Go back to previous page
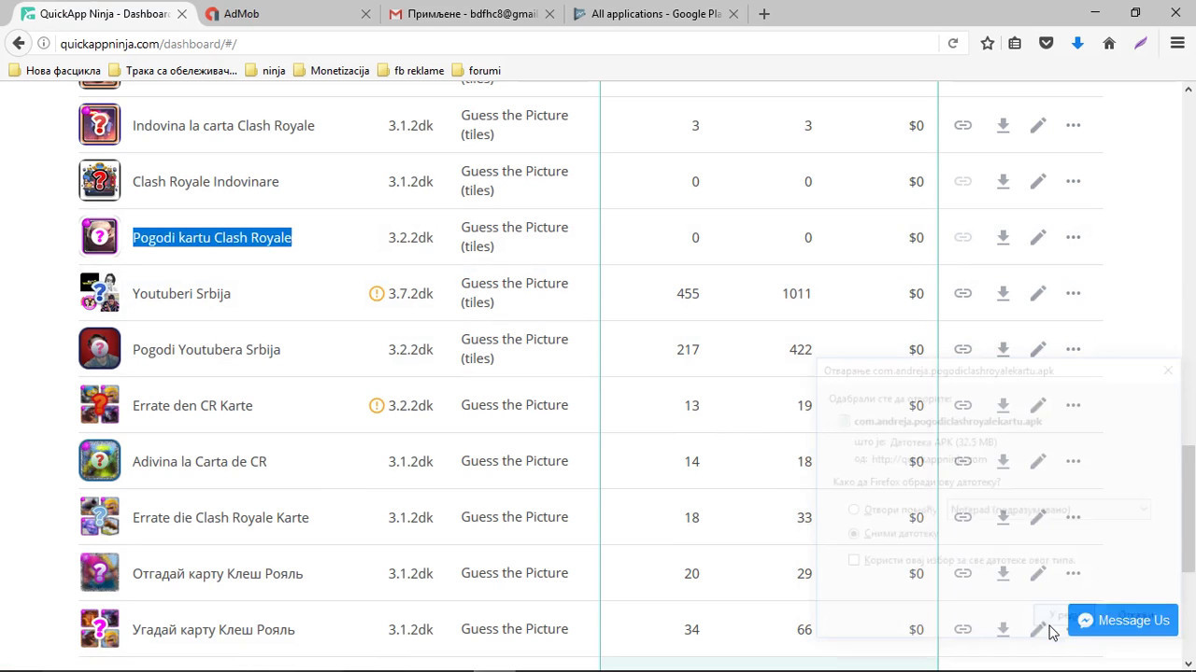The height and width of the screenshot is (672, 1196). pyautogui.click(x=18, y=44)
